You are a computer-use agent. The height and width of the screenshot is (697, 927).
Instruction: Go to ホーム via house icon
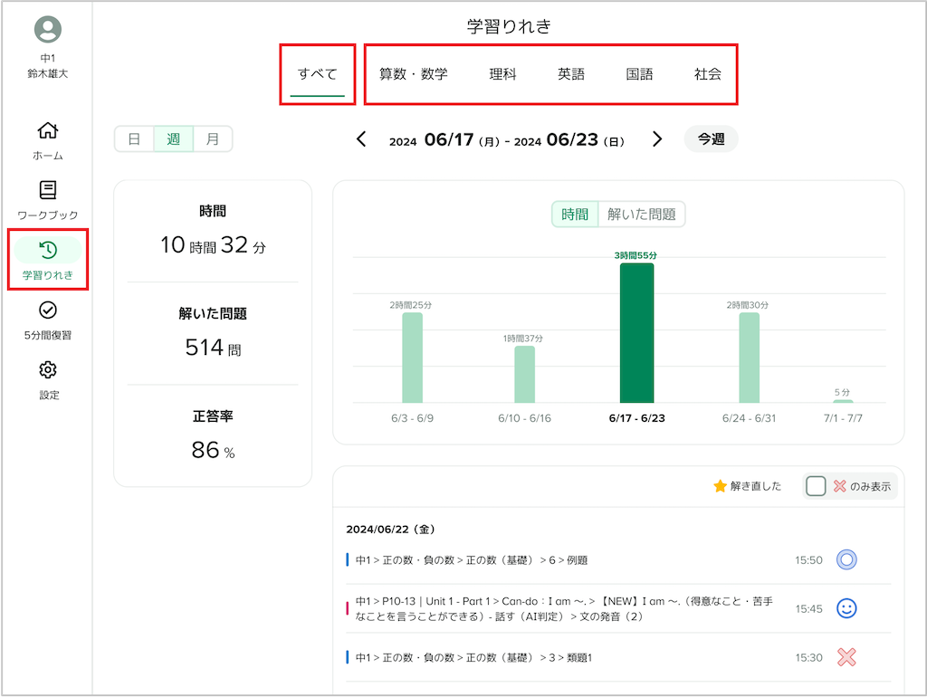(x=48, y=130)
